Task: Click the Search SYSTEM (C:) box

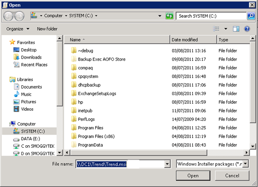Action: point(211,16)
